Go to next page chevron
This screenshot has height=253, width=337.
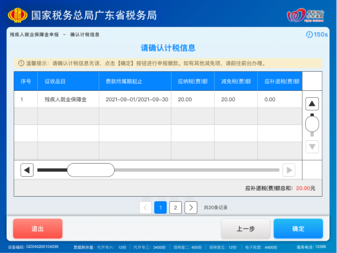coord(191,208)
